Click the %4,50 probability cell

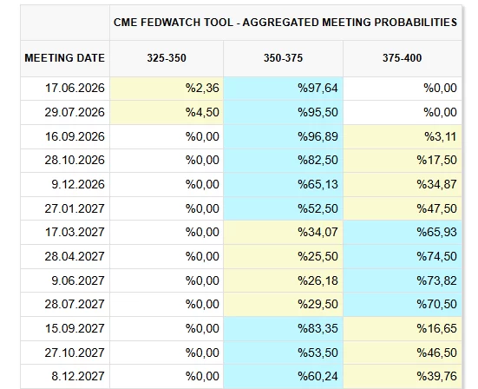(167, 113)
